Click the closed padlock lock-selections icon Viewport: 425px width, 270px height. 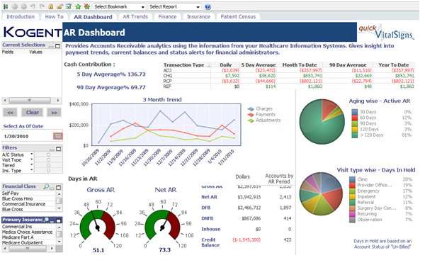(x=51, y=6)
